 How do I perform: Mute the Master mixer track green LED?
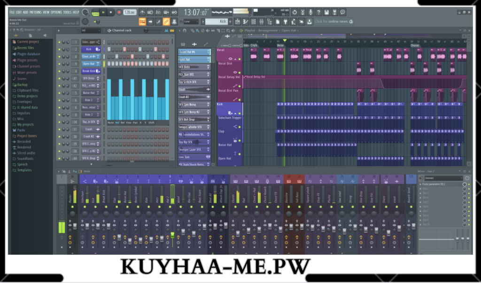click(x=72, y=207)
